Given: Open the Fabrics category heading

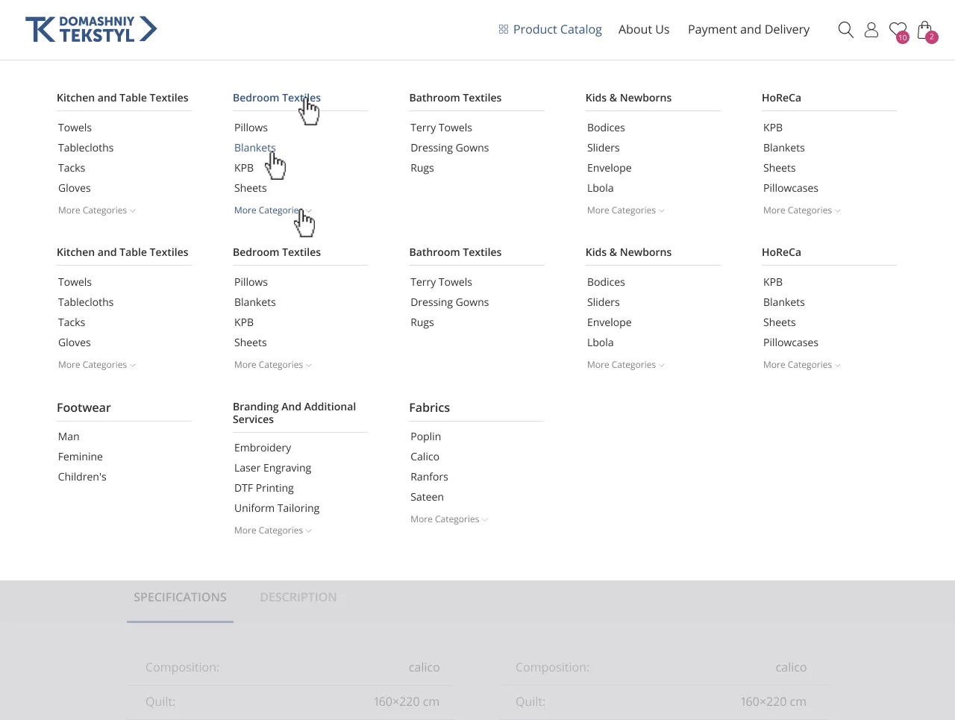Looking at the screenshot, I should point(430,407).
